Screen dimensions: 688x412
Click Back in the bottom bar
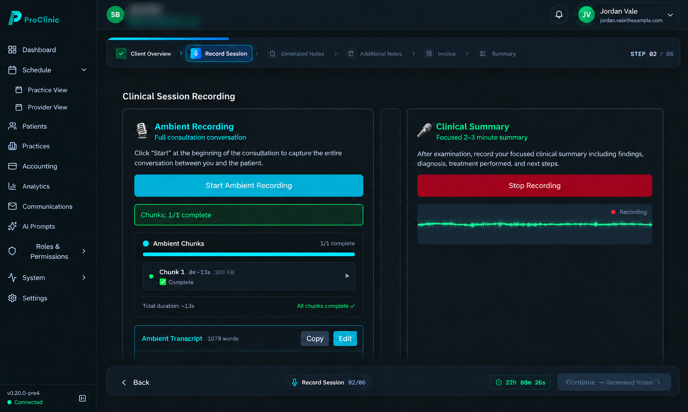136,382
